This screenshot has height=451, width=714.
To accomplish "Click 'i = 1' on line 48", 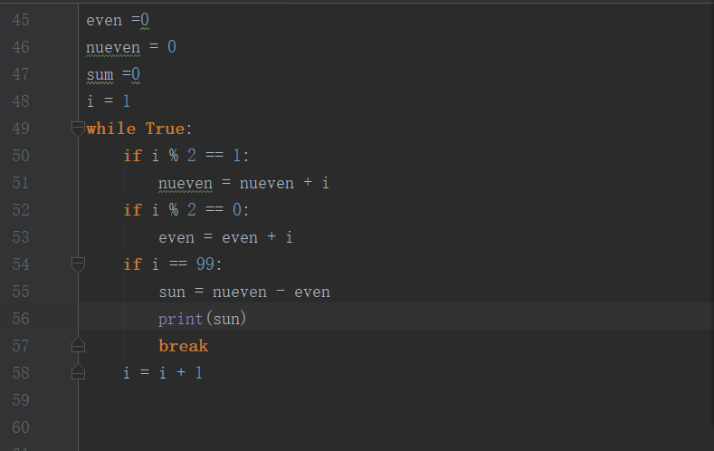I will pos(109,101).
